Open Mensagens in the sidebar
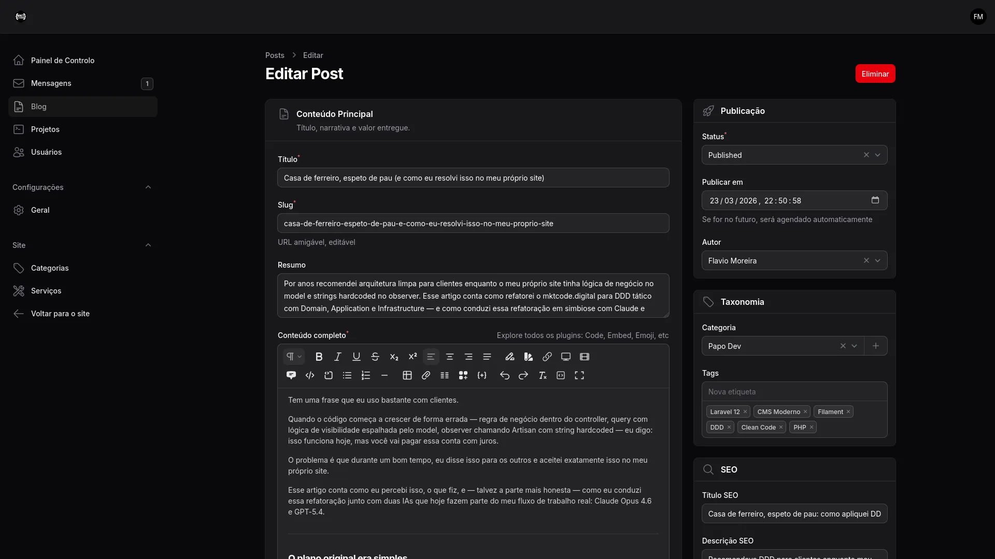Screen dimensions: 995x559 coord(51,83)
